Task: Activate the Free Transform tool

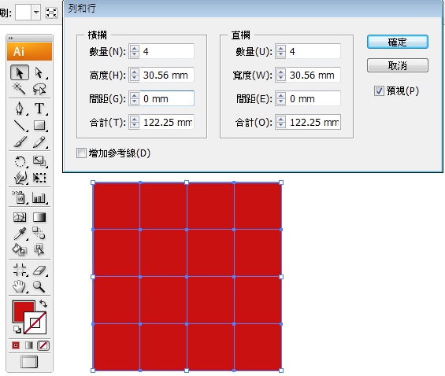Action: click(x=39, y=178)
